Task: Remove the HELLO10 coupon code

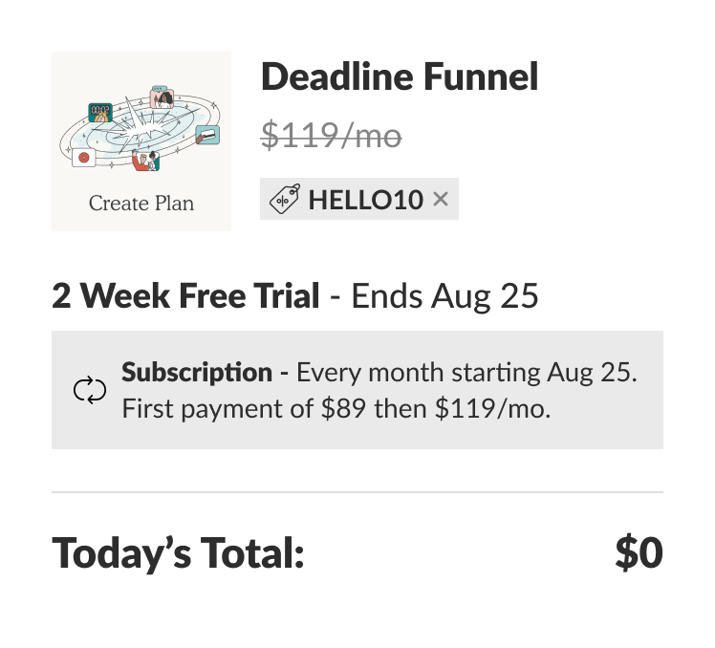Action: coord(440,199)
